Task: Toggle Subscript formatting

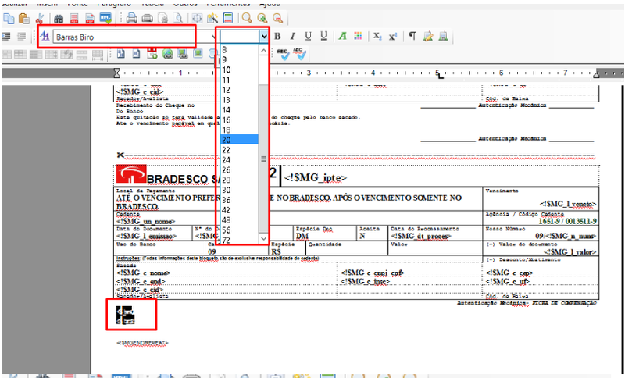Action: pos(377,36)
